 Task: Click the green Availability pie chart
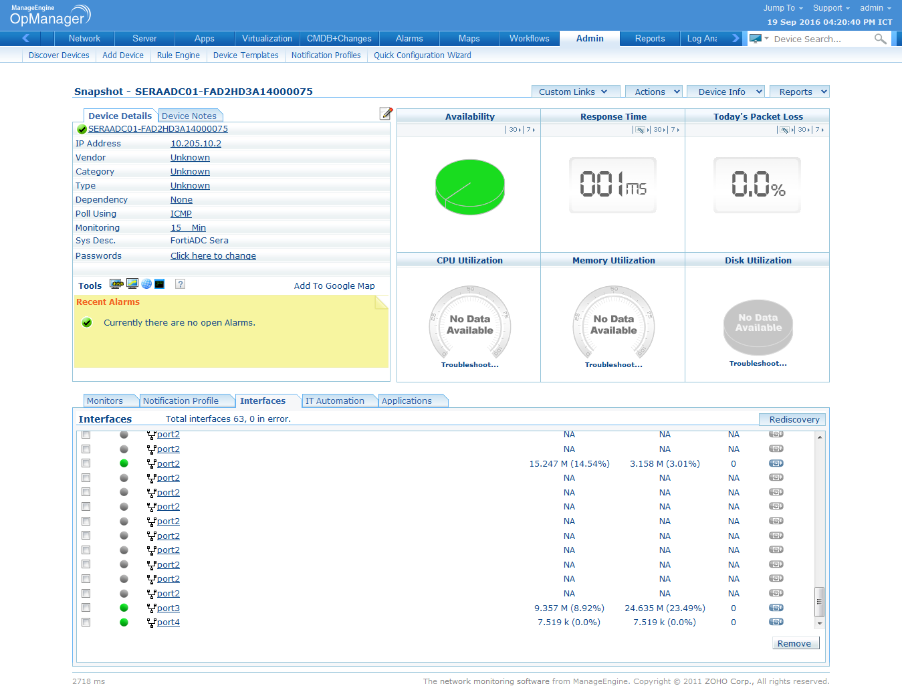click(469, 187)
